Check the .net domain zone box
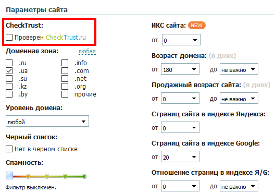275x193 pixels. coord(65,78)
